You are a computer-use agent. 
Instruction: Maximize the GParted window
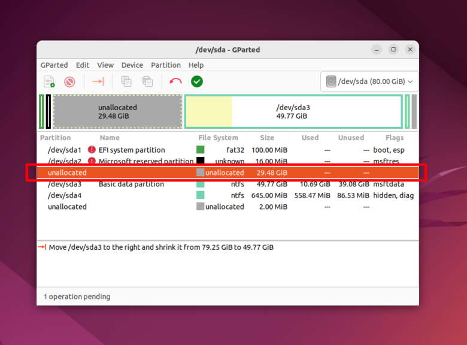pos(393,50)
